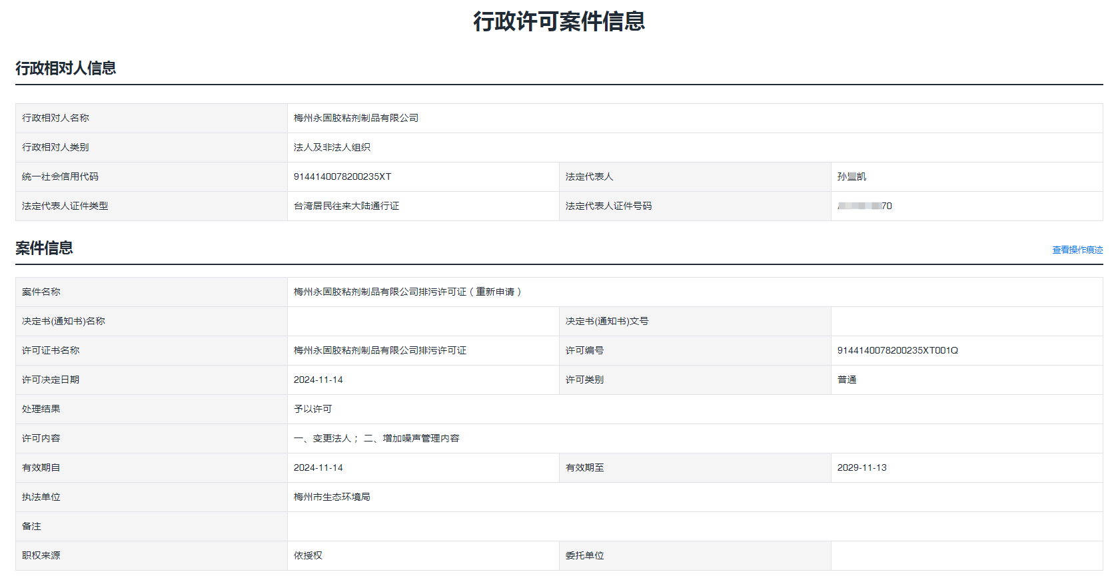Click the 许可决定日期 value 2024-11-14
The image size is (1118, 576).
point(318,380)
